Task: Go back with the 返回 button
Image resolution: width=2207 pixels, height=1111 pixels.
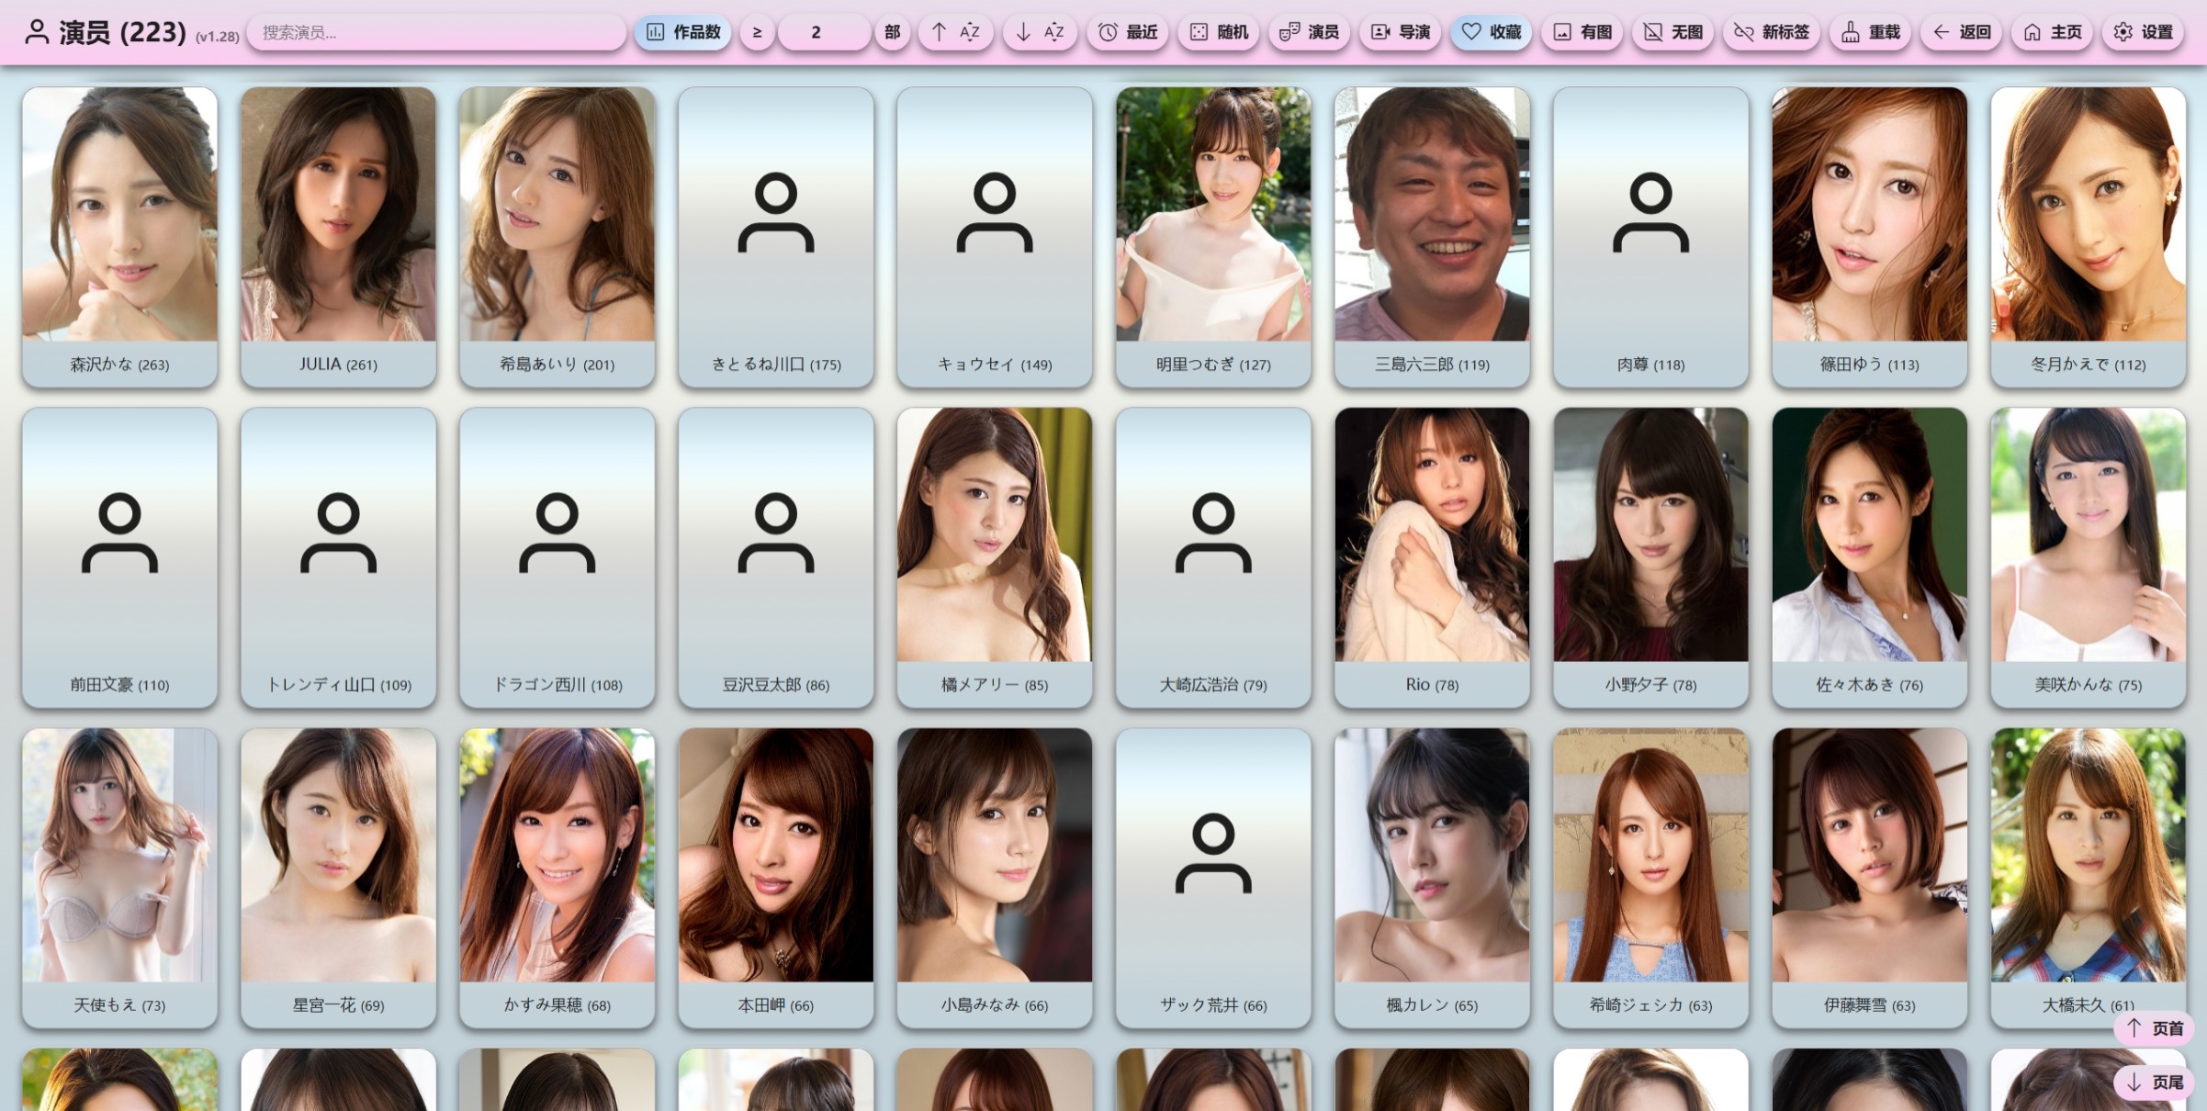Action: [1961, 32]
